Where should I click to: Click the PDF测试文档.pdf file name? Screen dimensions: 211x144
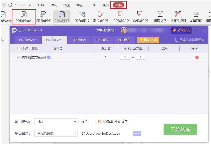[x=34, y=57]
